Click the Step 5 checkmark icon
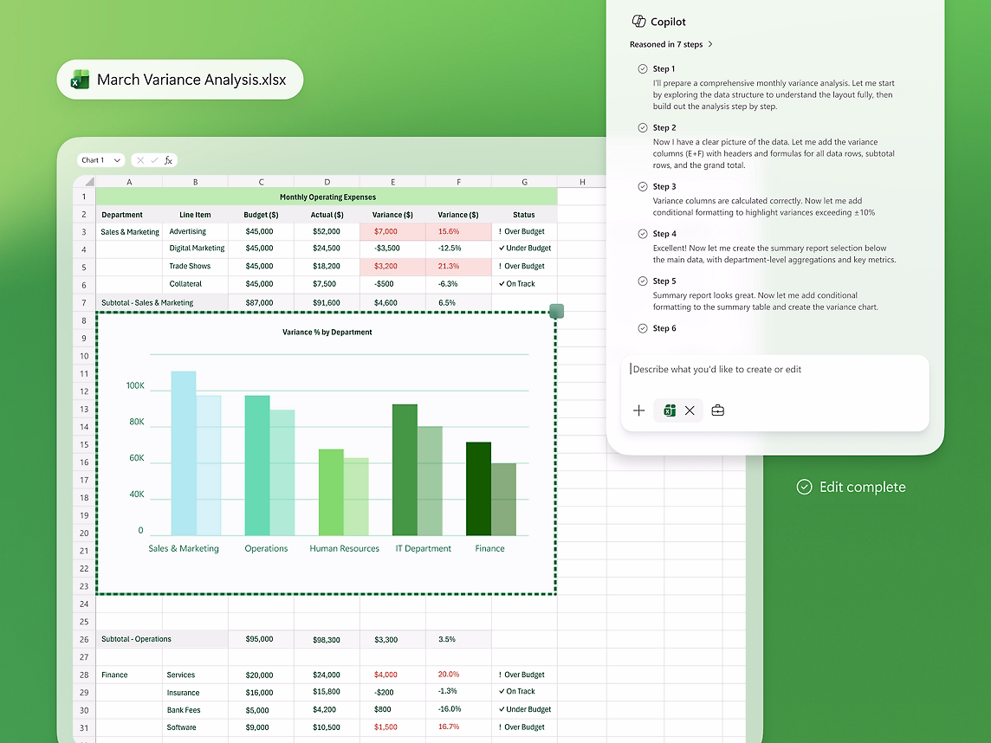This screenshot has height=743, width=991. (643, 281)
